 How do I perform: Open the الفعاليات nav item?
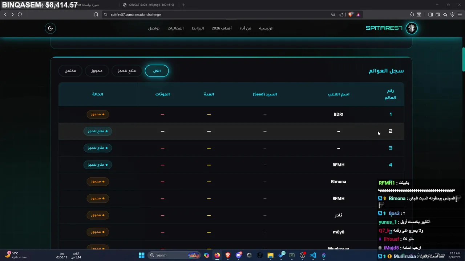tap(175, 28)
